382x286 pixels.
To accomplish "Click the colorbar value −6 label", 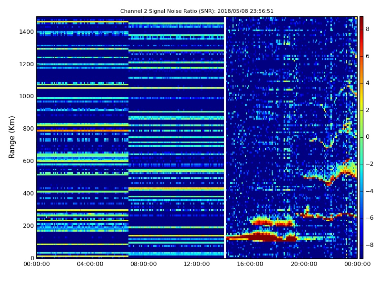I will point(370,218).
